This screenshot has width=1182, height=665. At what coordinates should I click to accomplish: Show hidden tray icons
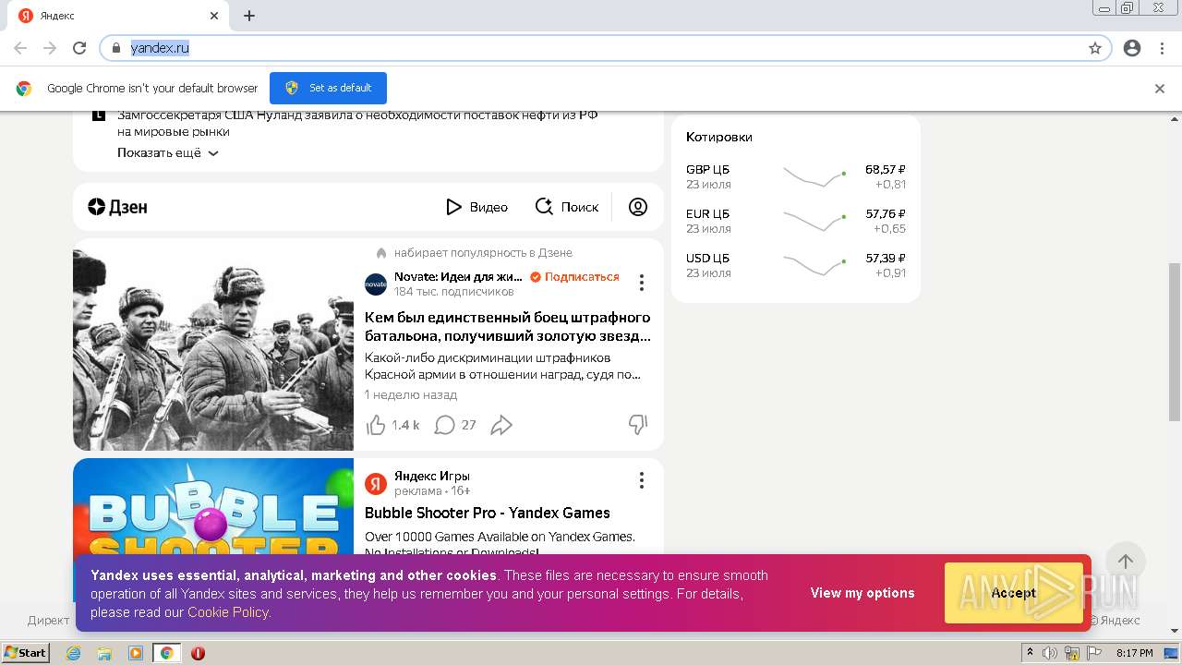pyautogui.click(x=1030, y=653)
